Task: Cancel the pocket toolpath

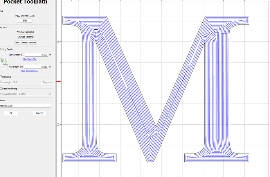Action: click(39, 113)
